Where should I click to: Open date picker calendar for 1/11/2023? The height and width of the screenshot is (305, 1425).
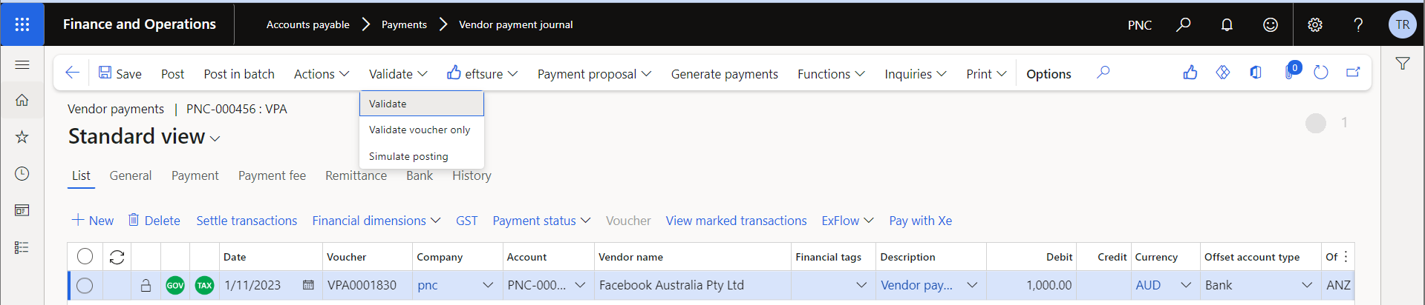coord(308,285)
